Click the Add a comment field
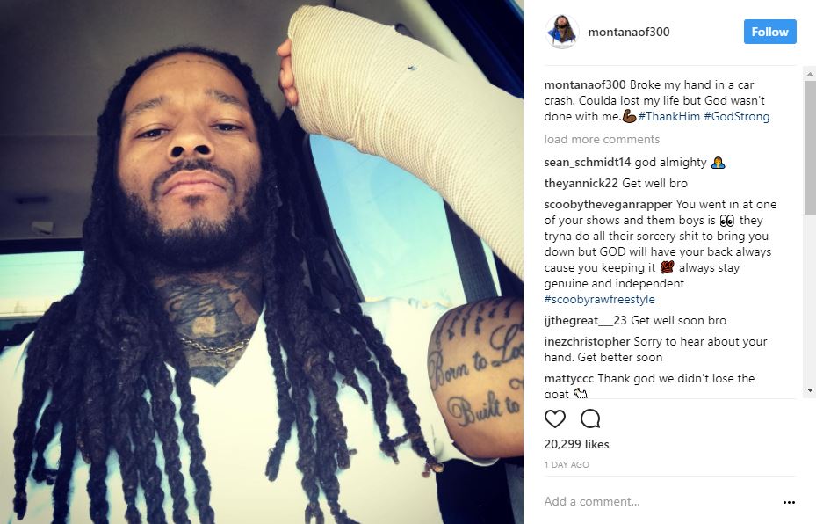Screen dimensions: 816x524 point(659,502)
